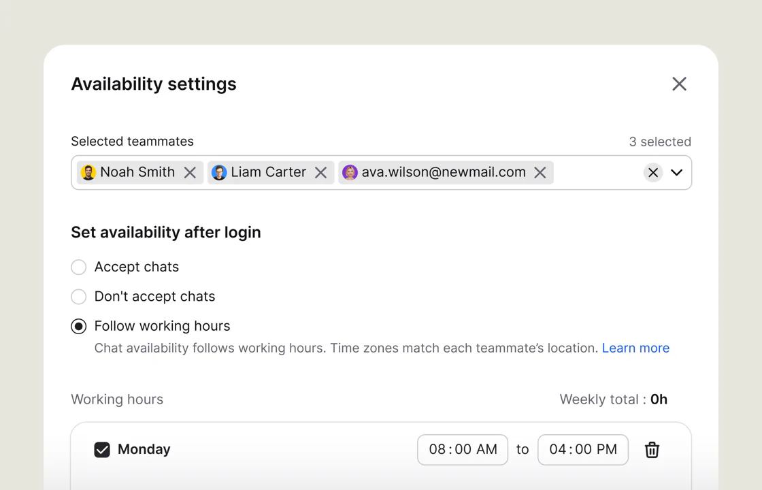Remove Noah Smith from selected teammates
Image resolution: width=762 pixels, height=490 pixels.
click(190, 173)
